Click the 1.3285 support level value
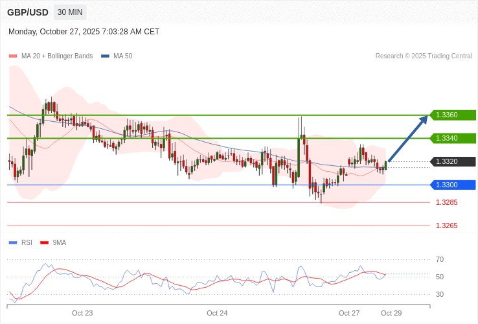 click(447, 202)
